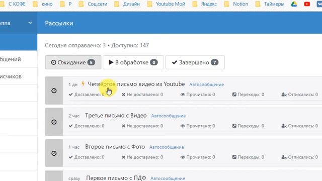Open Третье письмо с Видео
This screenshot has width=322, height=181.
[x=116, y=115]
